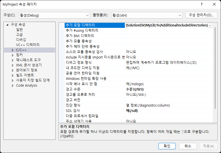The height and width of the screenshot is (153, 221).
Task: Select the 추가 #using 디렉터리 property
Action: [x=95, y=30]
